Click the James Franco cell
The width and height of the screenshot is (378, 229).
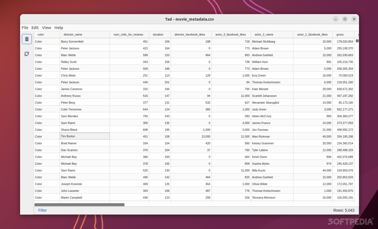coord(272,123)
